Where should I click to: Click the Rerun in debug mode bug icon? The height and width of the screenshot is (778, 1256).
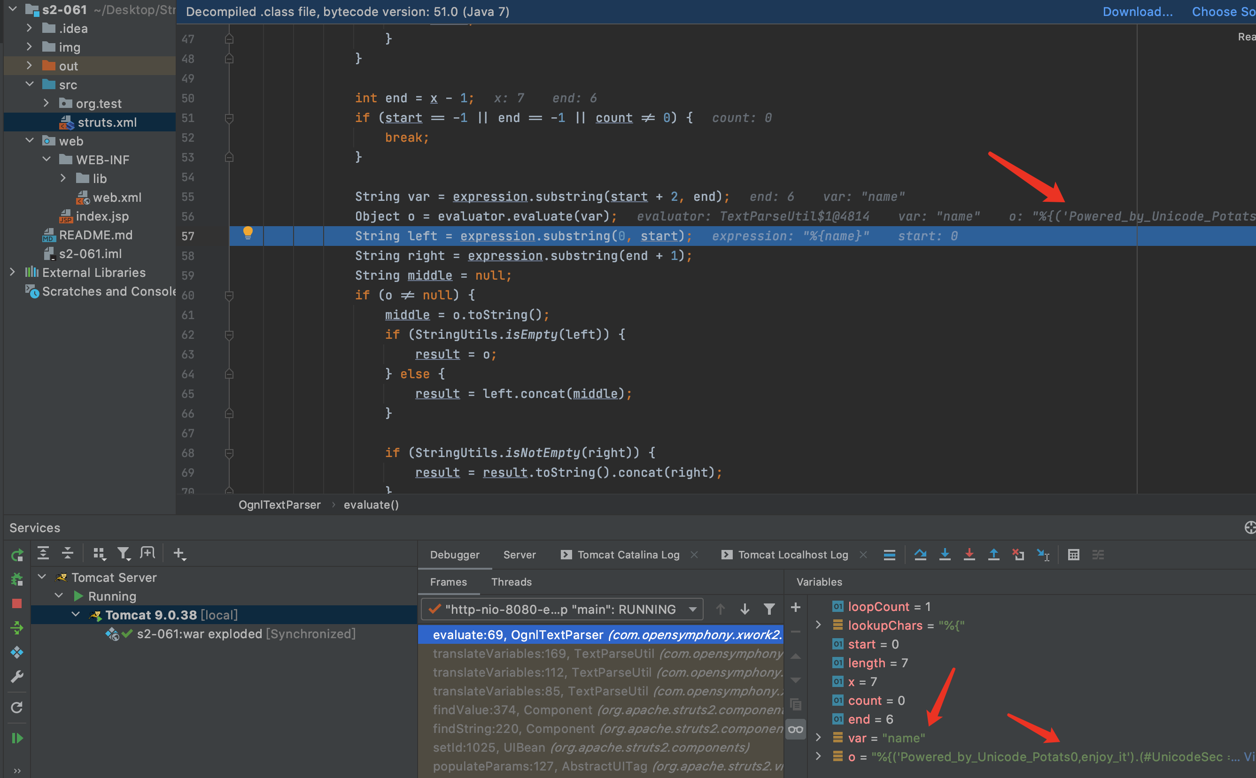(17, 579)
